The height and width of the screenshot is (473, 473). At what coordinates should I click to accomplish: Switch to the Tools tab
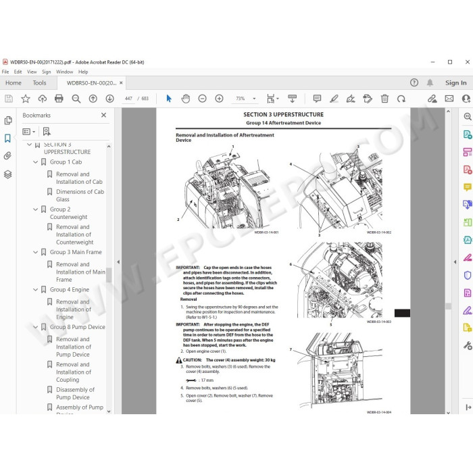(39, 82)
